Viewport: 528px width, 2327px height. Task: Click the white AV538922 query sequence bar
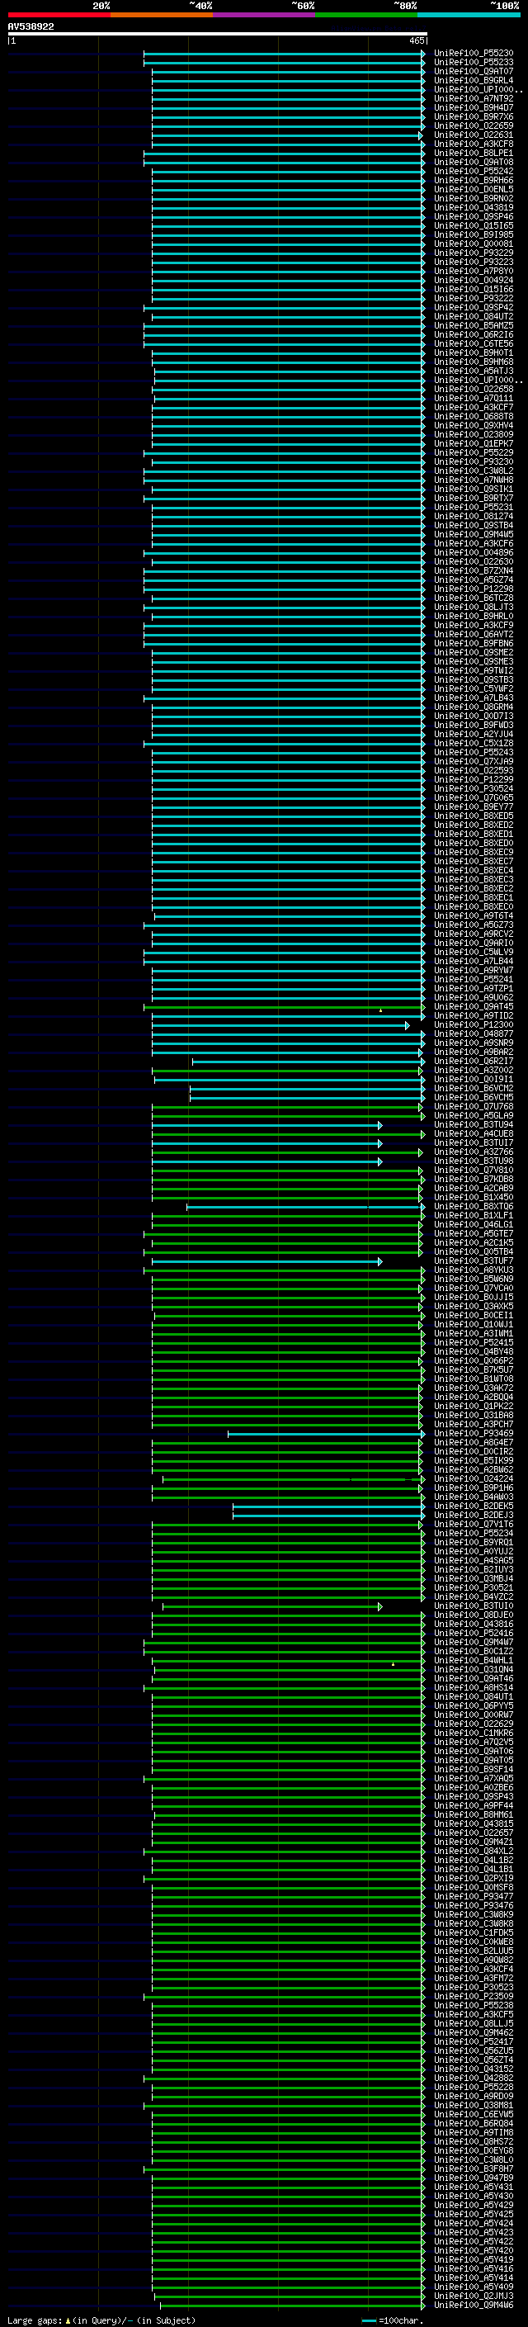coord(217,35)
